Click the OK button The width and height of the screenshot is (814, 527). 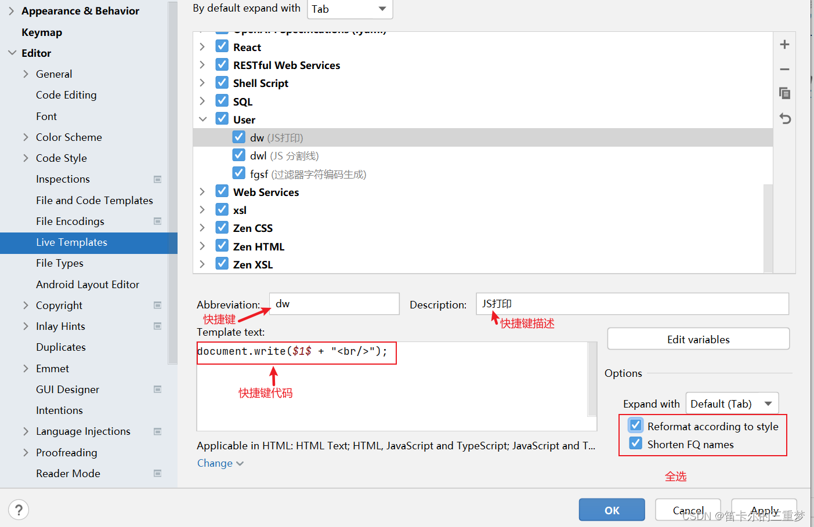click(612, 510)
